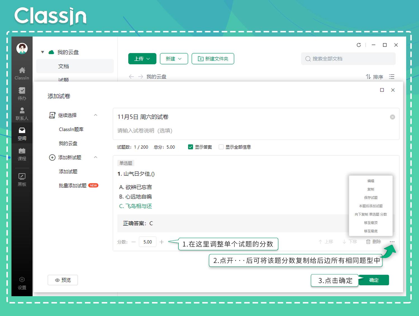
Task: Click the 单选题 question type tag
Action: click(126, 163)
